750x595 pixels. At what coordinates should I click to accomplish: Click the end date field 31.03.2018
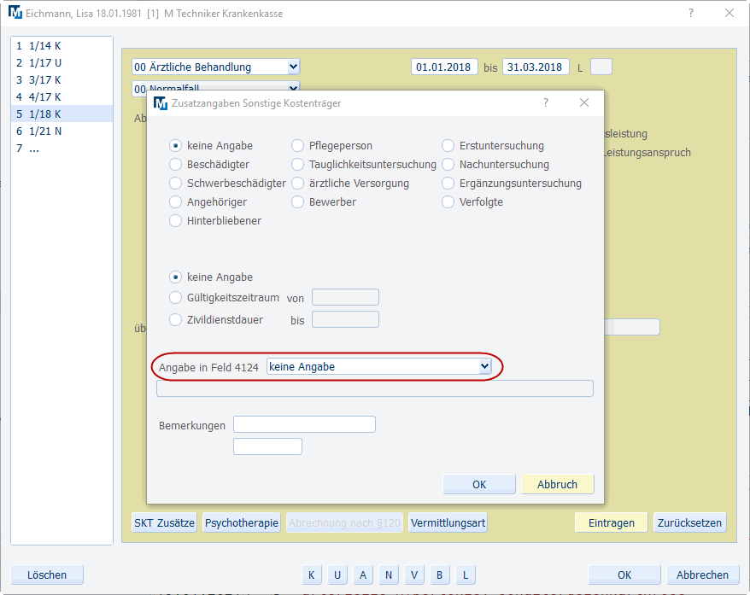point(536,67)
